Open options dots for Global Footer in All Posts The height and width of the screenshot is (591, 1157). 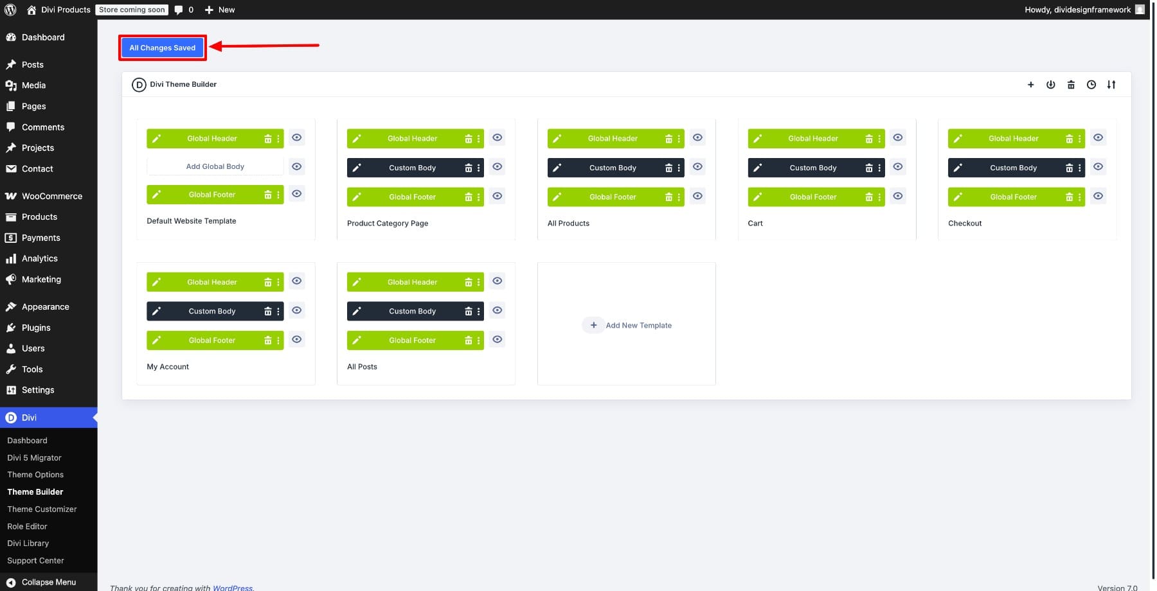point(479,340)
